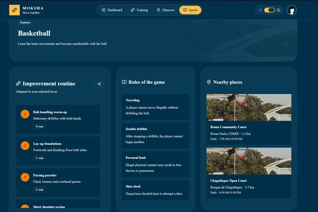Viewport: 318px width, 212px height.
Task: Click Bosque de Chapultepec · 3.7 km text
Action: click(232, 187)
